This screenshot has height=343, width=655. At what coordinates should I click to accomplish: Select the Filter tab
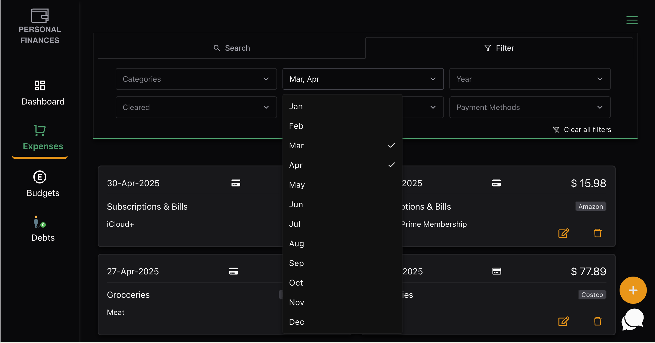[499, 48]
